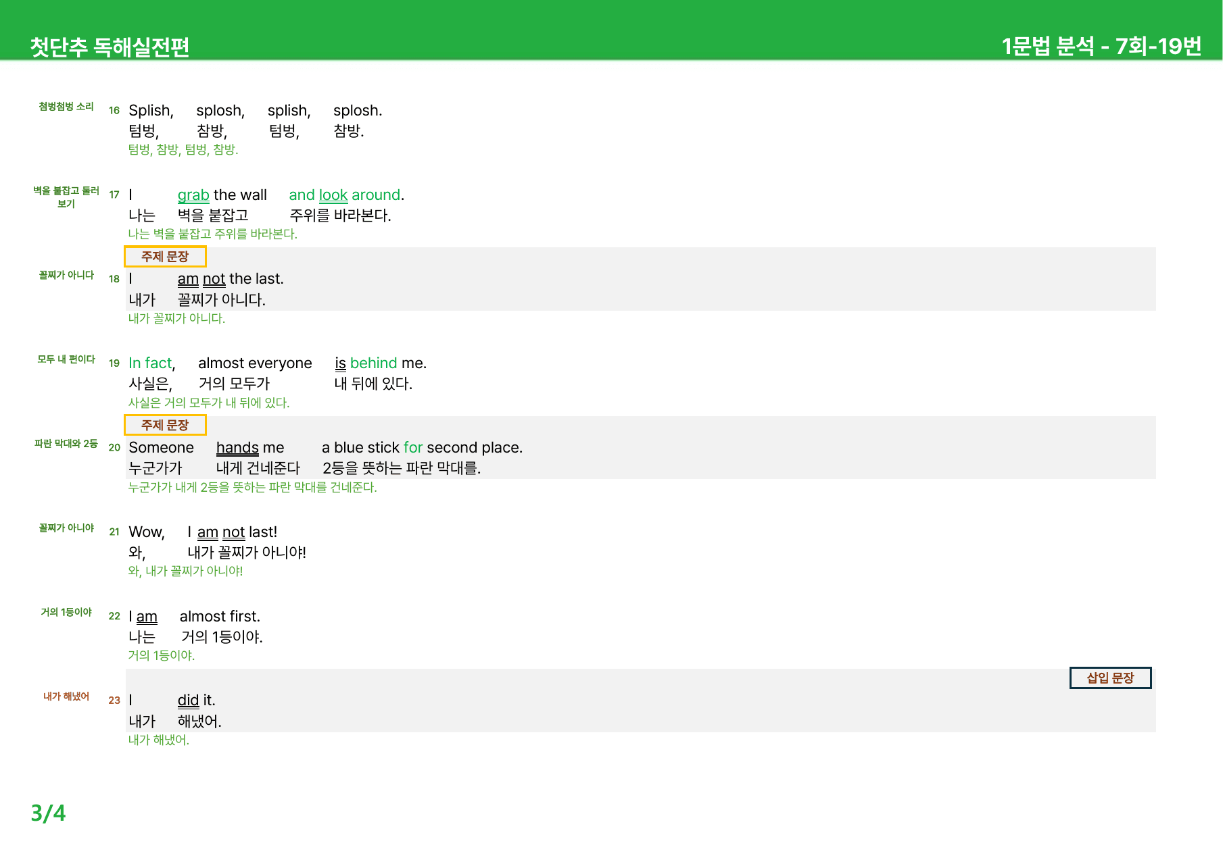Click green translation '나는 벽을 붙잡고 주위를 바라본다.'
The image size is (1223, 864).
(213, 234)
